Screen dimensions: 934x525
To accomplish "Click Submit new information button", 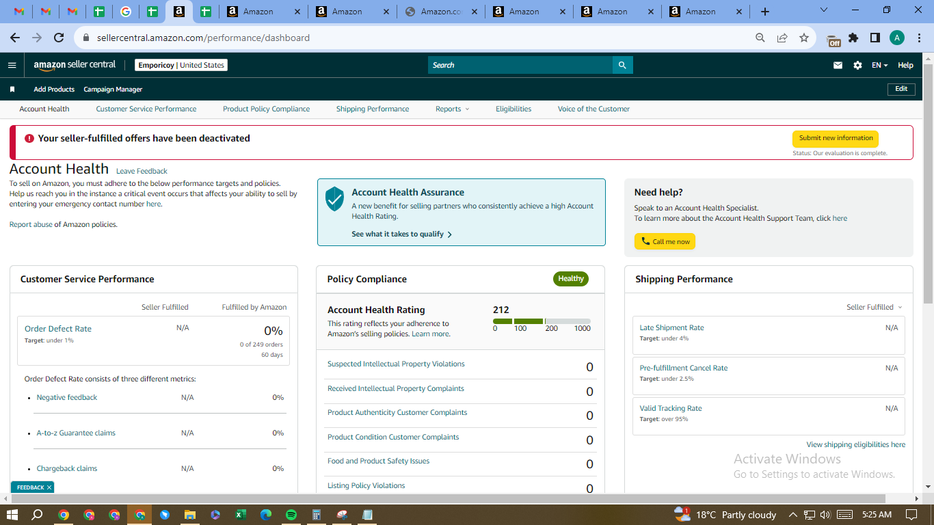I will (836, 138).
